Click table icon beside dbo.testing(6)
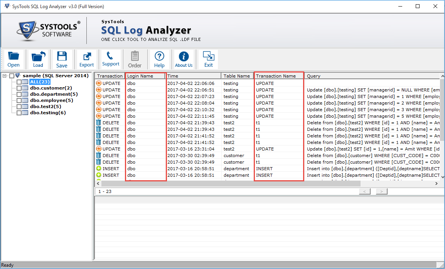Image resolution: width=445 pixels, height=269 pixels. click(x=25, y=113)
